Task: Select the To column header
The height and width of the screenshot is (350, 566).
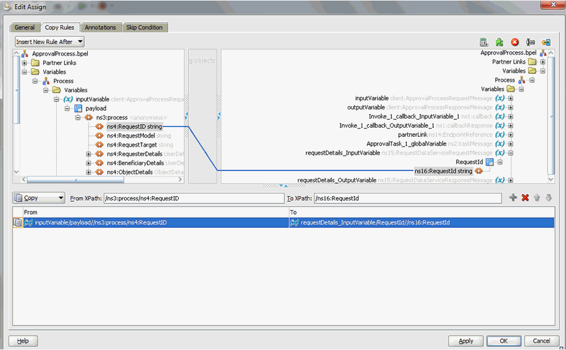Action: coord(421,212)
